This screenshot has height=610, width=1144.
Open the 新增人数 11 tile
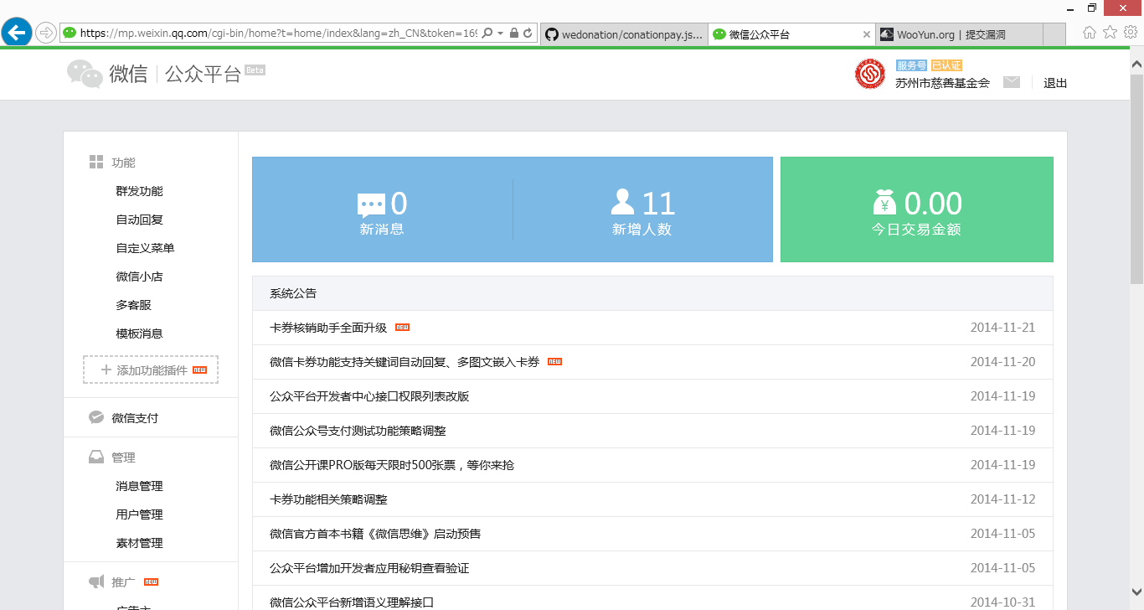click(x=642, y=209)
